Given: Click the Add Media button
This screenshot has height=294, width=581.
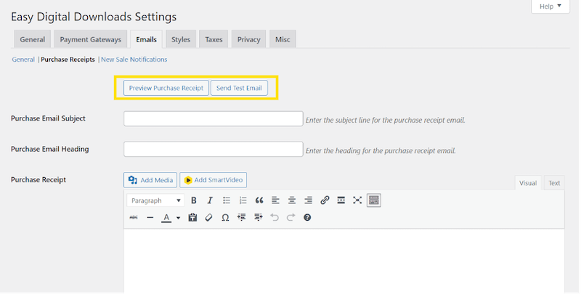Looking at the screenshot, I should (x=150, y=180).
